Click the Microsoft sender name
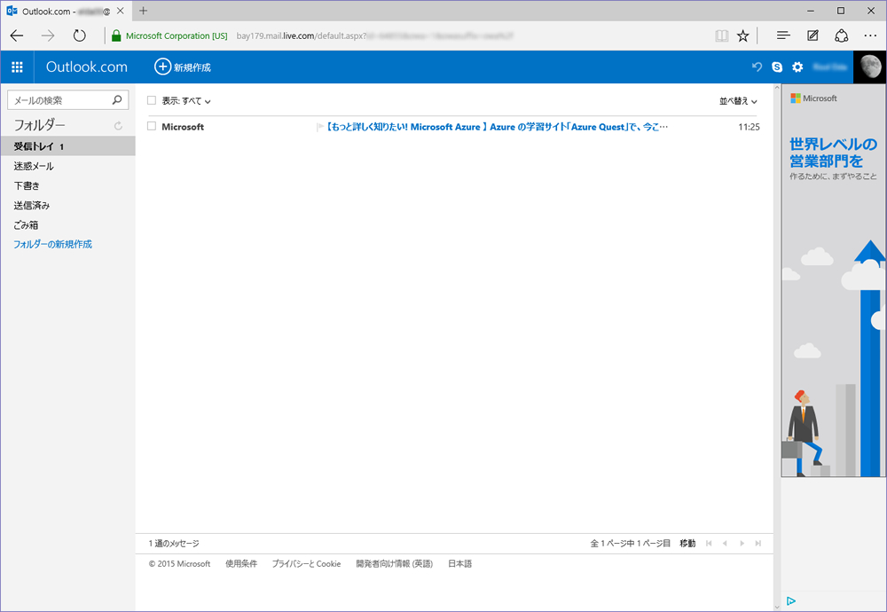 (183, 127)
